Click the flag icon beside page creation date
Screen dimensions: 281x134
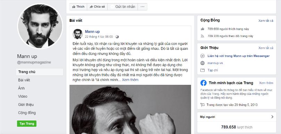[203, 105]
